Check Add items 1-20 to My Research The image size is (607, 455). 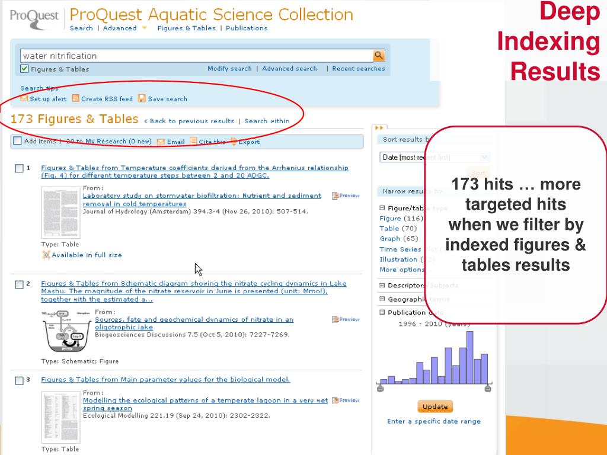coord(17,141)
